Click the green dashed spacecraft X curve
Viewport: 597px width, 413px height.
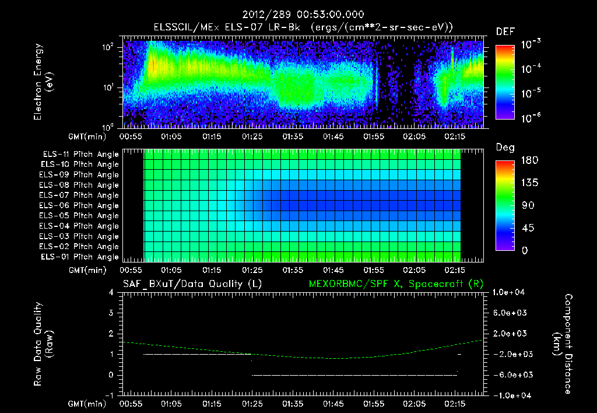(303, 357)
